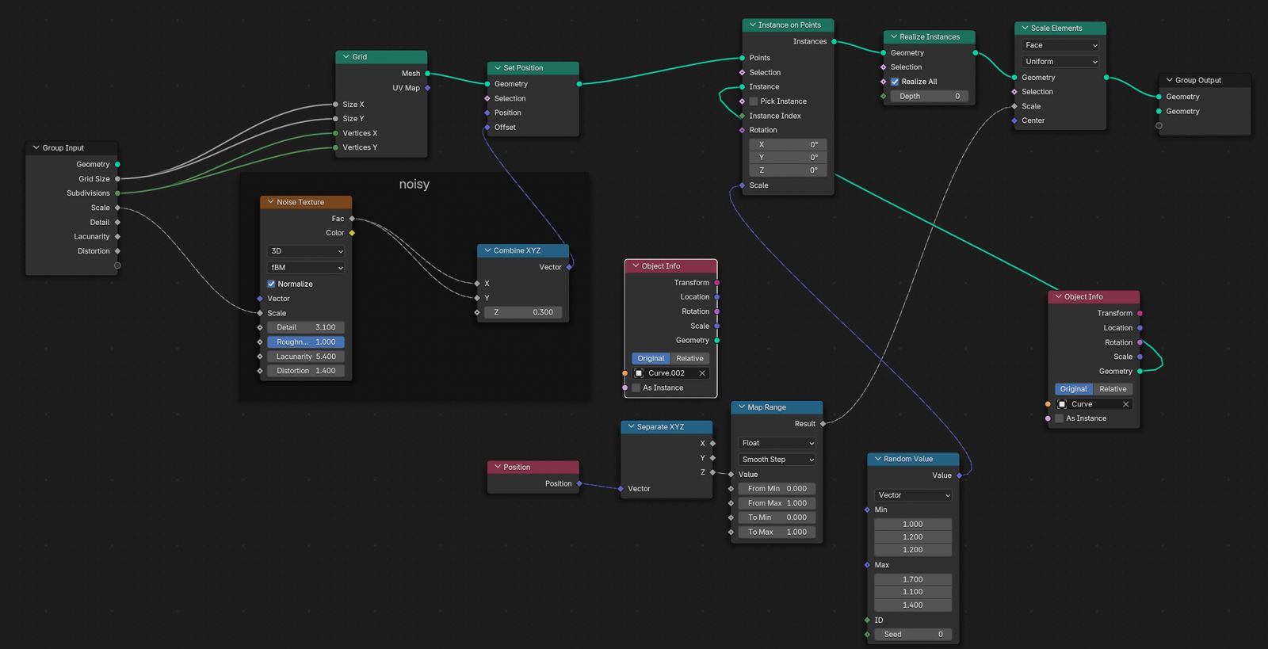Click the Seed field in Random Value

click(x=913, y=634)
